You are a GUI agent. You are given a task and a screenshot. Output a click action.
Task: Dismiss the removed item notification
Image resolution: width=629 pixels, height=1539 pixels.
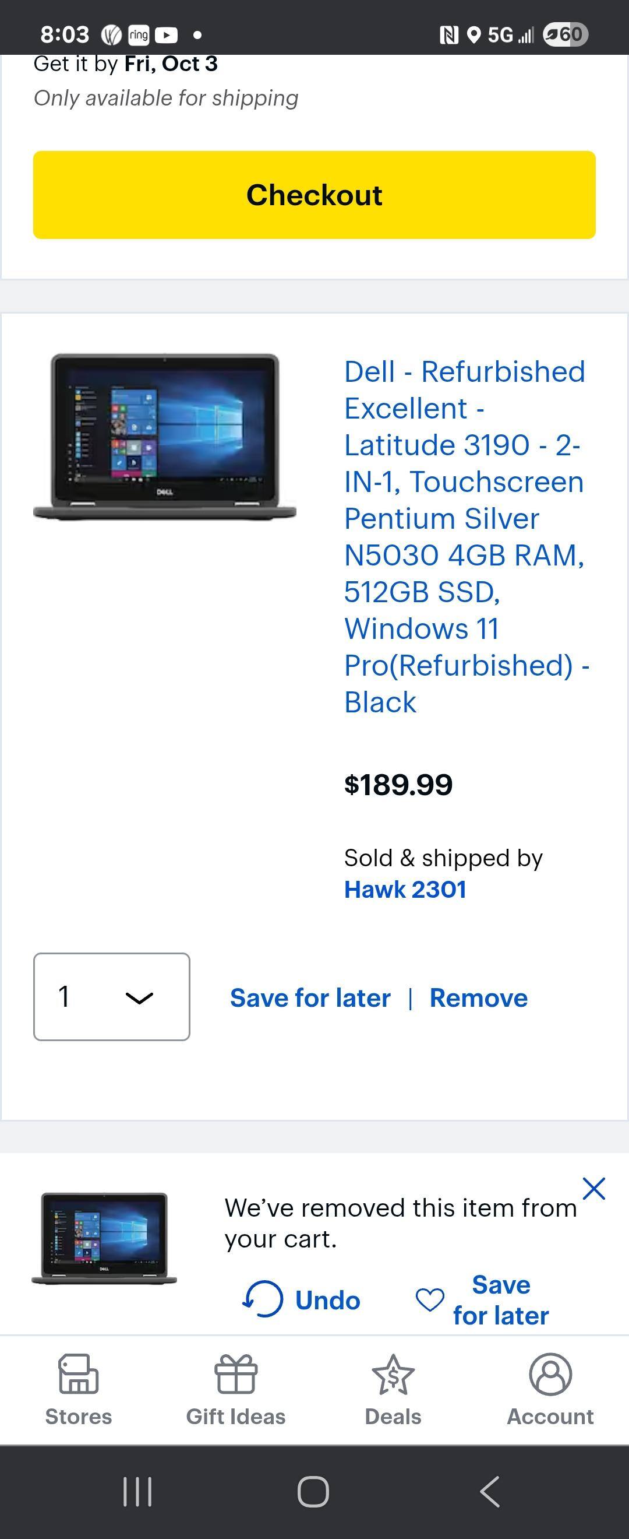(x=594, y=1188)
